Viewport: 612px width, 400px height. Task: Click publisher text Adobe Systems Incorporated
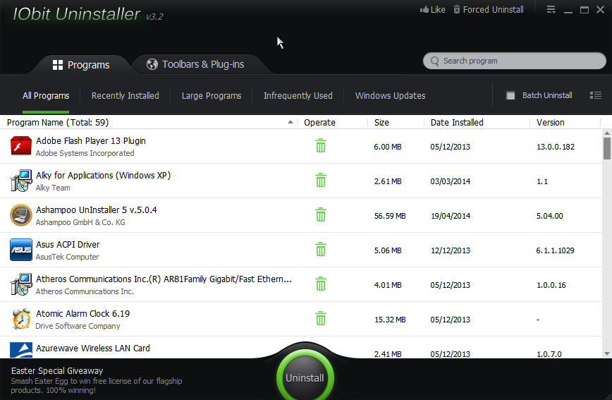(85, 153)
